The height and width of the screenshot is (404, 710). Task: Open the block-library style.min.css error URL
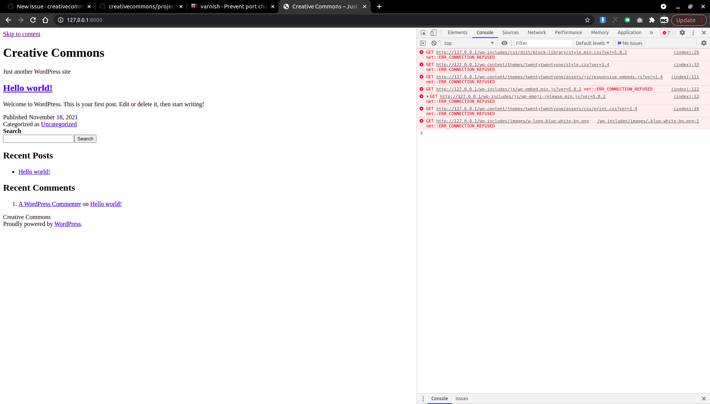tap(531, 53)
